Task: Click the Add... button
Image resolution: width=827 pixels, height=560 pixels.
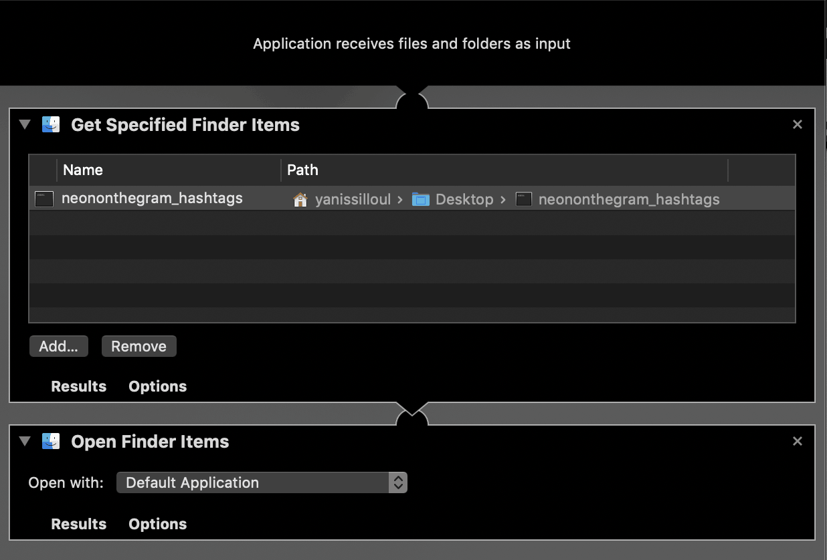Action: point(59,346)
